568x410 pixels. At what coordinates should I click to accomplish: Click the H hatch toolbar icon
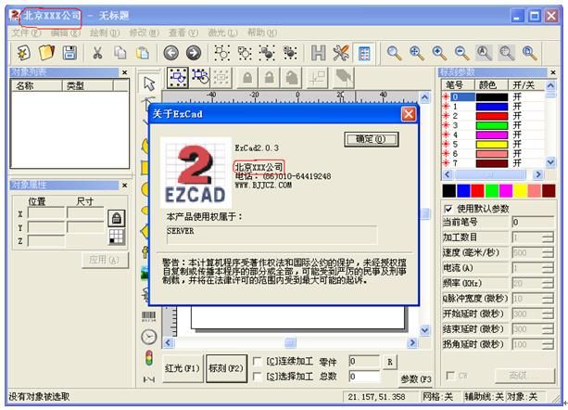(x=319, y=53)
